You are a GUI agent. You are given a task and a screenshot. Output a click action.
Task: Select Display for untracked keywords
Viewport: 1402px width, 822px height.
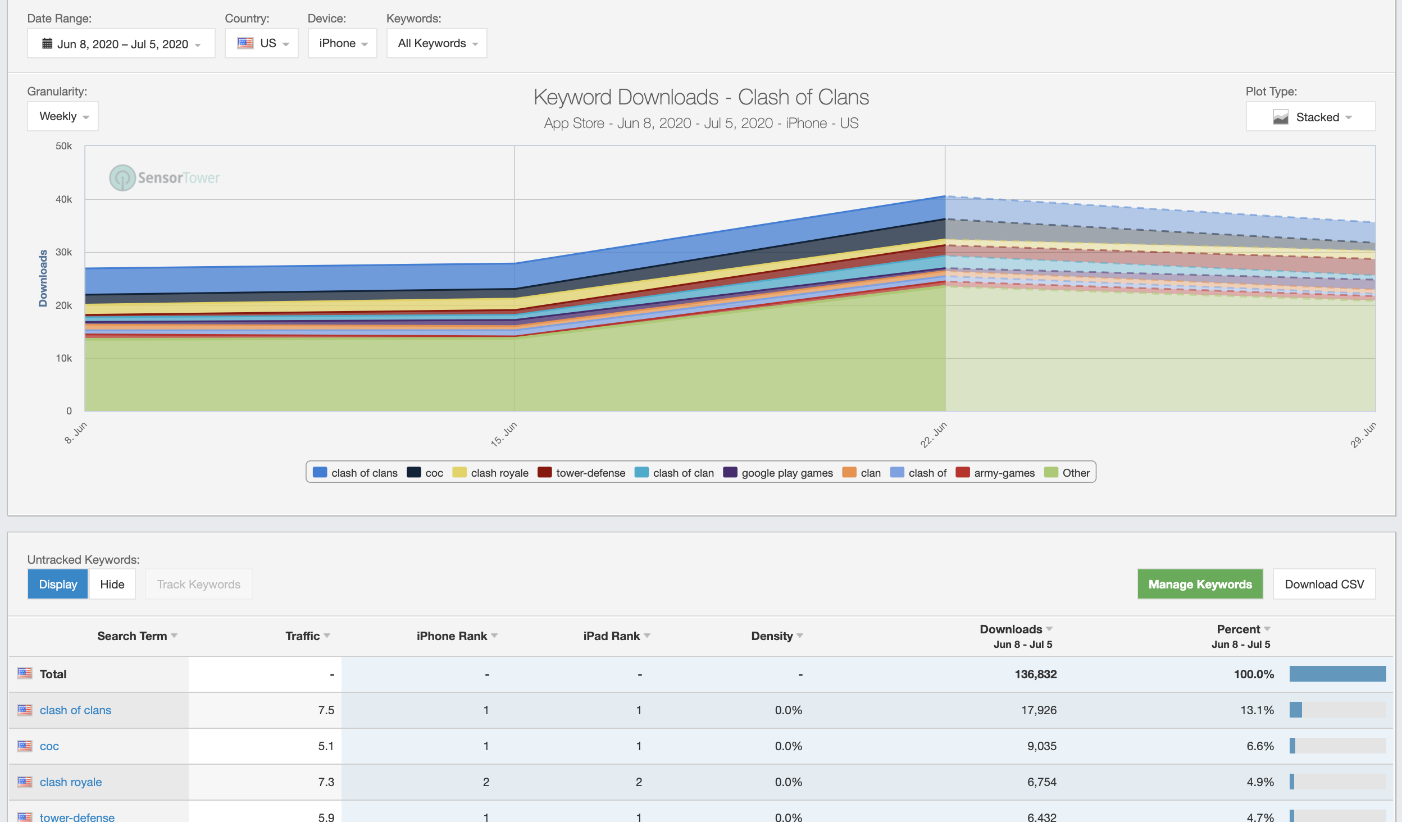click(58, 584)
